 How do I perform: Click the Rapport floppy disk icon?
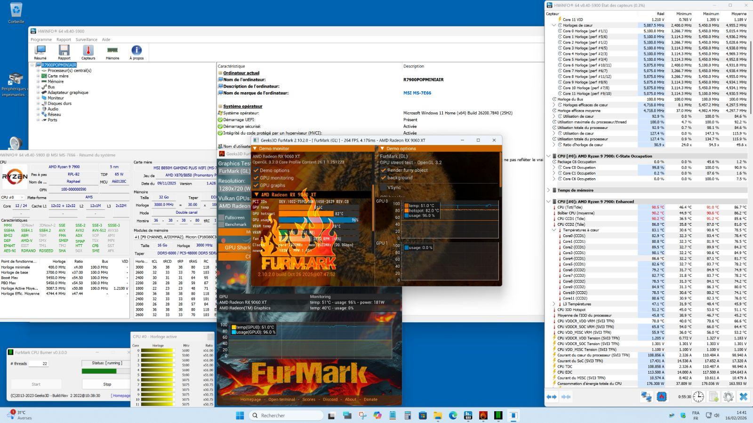(64, 51)
